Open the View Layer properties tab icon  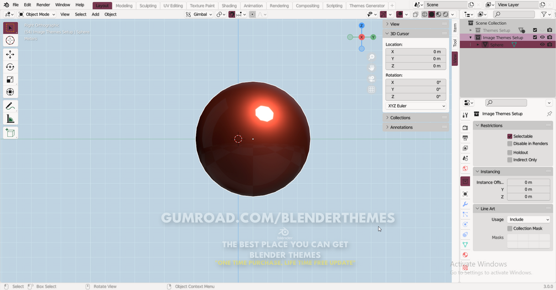(465, 148)
